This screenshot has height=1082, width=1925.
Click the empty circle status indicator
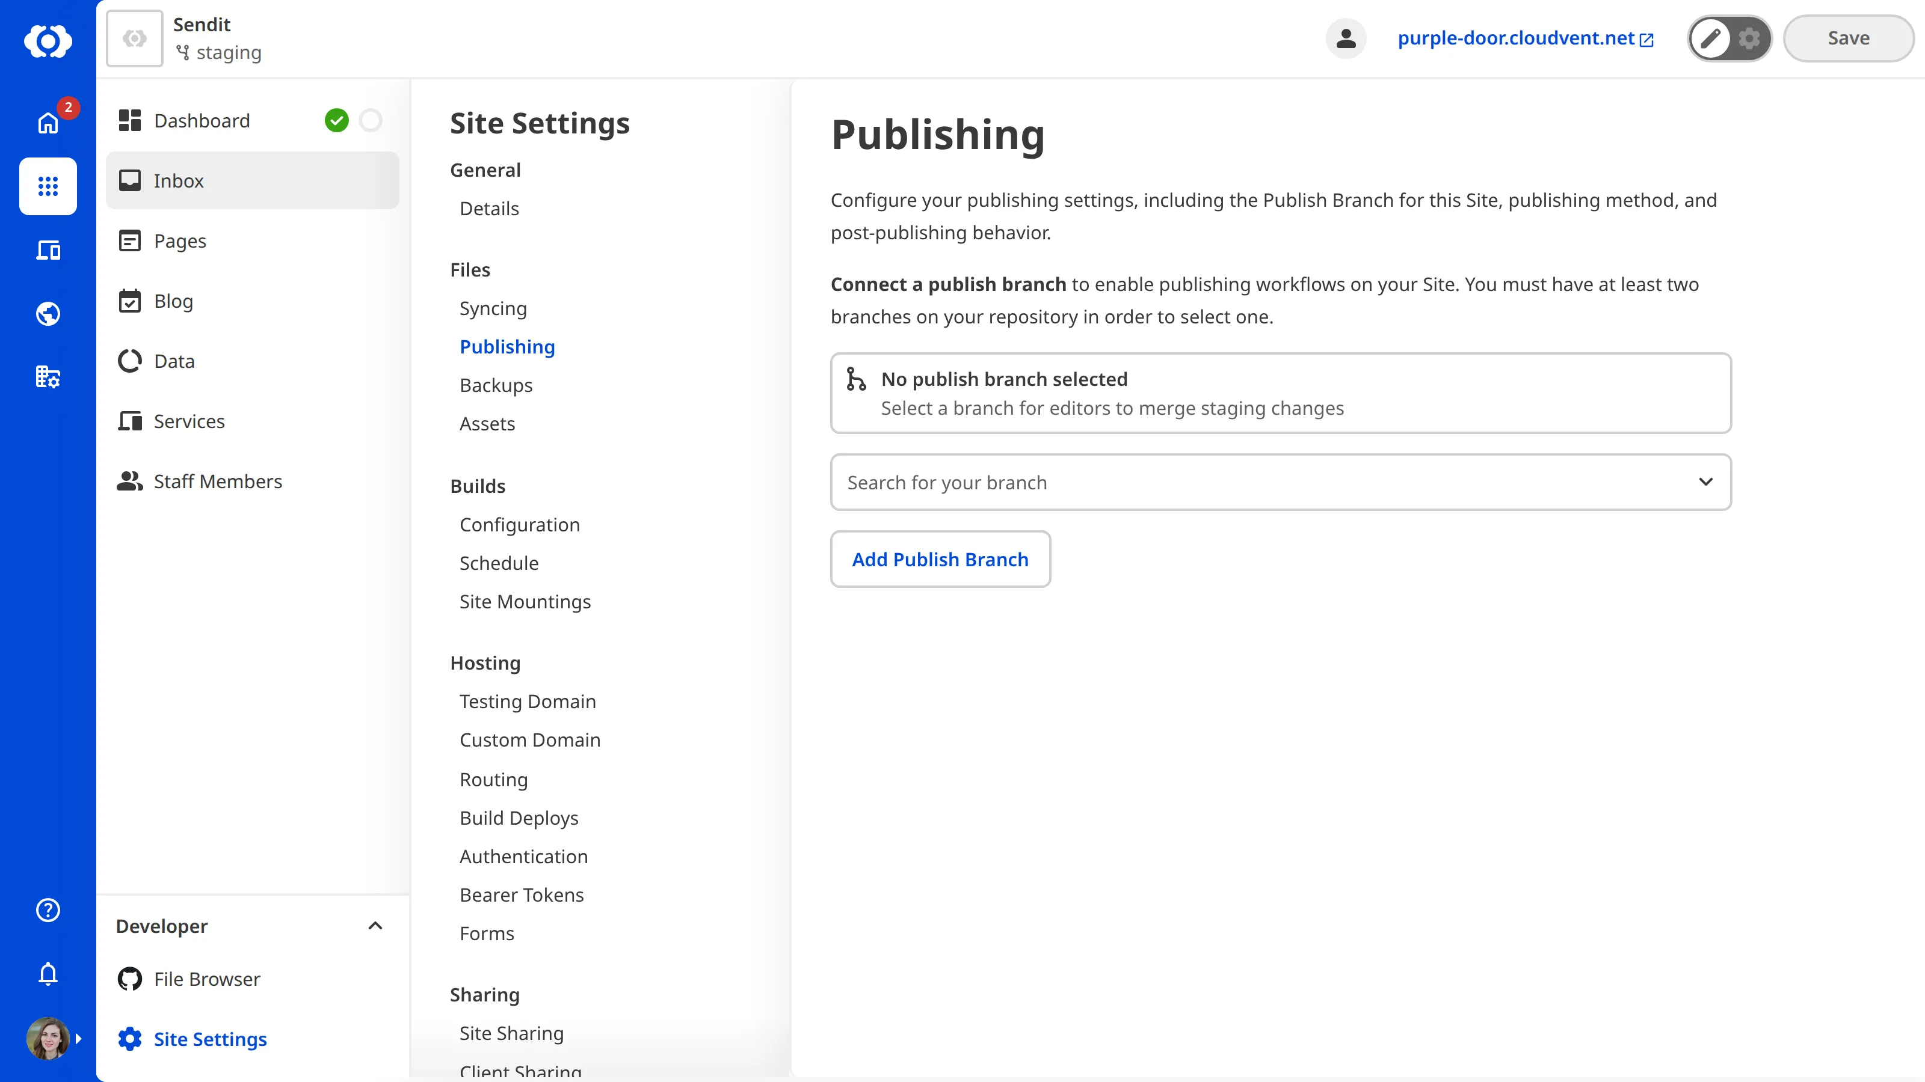370,120
